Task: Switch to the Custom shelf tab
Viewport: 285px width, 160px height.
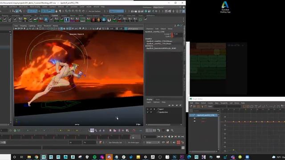Action: point(55,16)
